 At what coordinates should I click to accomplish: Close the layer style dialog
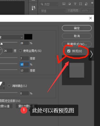click(91, 18)
